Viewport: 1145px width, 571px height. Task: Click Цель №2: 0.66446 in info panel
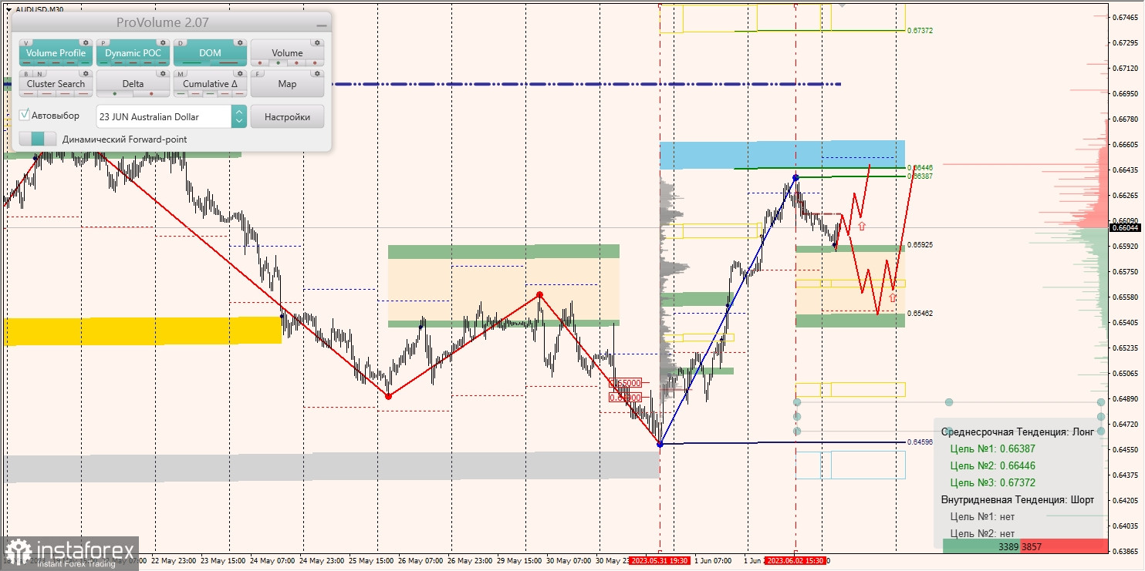coord(992,465)
